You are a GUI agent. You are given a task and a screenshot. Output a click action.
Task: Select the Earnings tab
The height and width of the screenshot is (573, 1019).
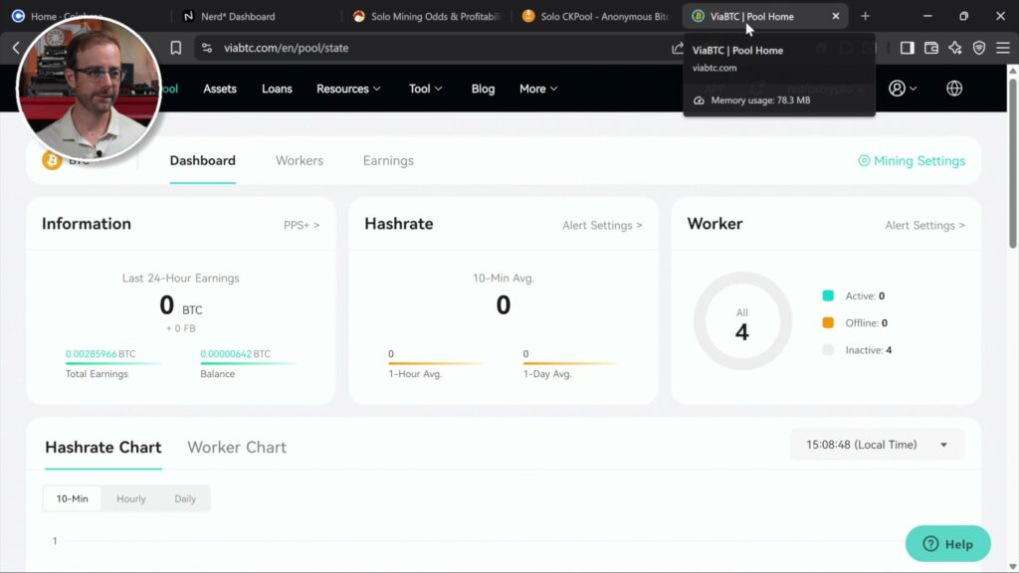[x=388, y=160]
